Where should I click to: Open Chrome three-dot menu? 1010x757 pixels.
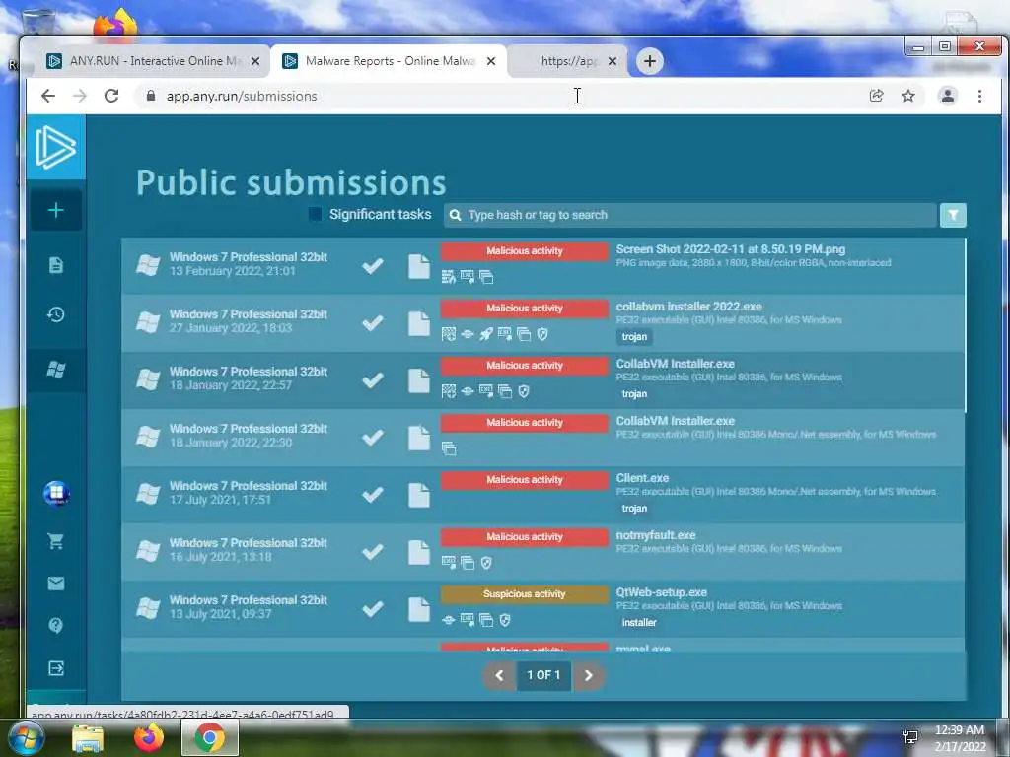[x=979, y=96]
